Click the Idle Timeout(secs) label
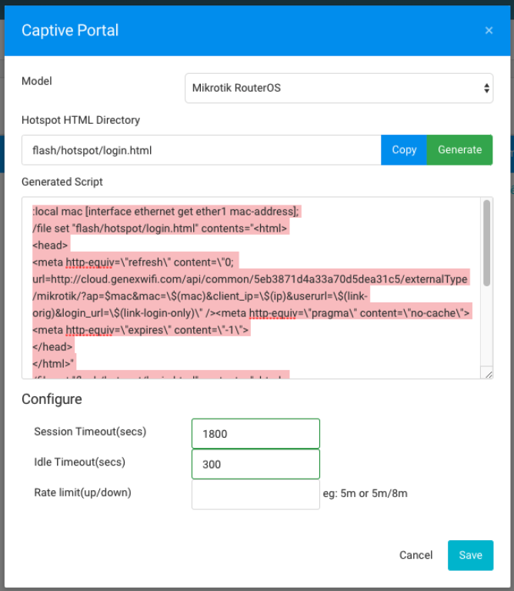 [79, 462]
